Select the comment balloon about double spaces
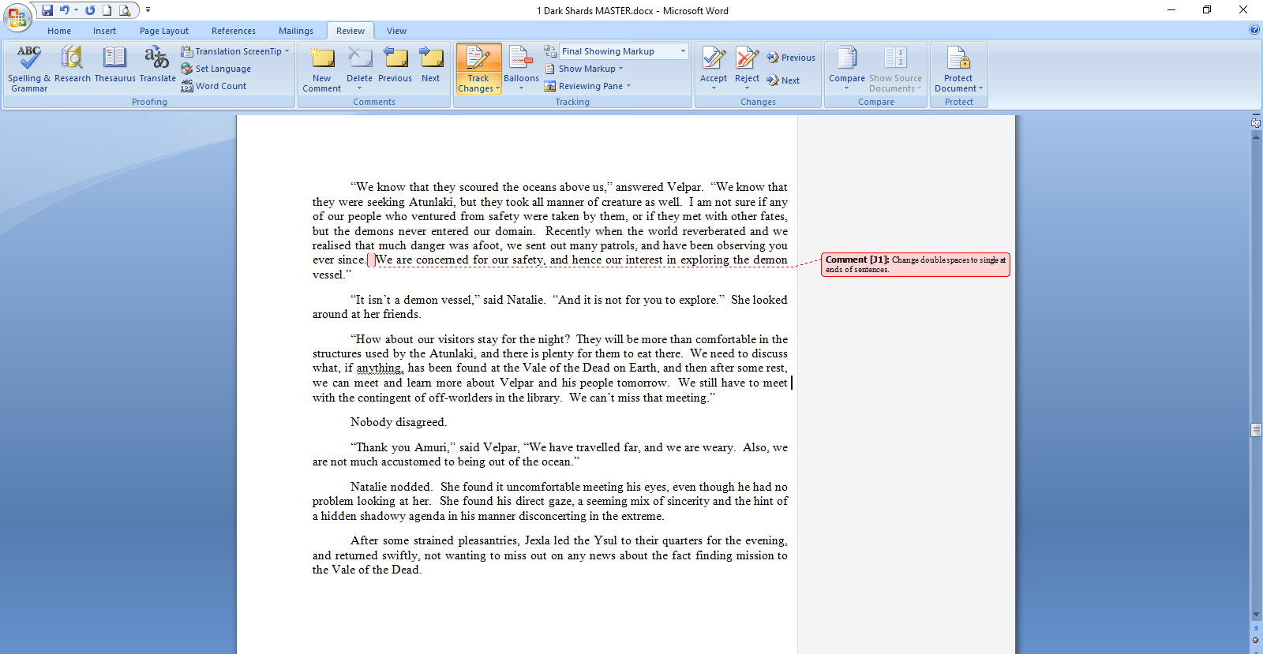Viewport: 1263px width, 654px height. (915, 264)
